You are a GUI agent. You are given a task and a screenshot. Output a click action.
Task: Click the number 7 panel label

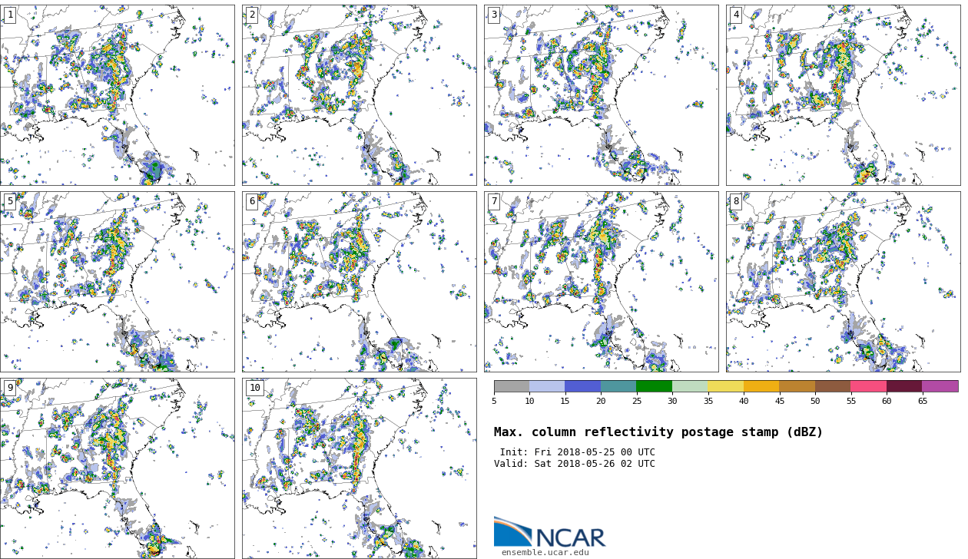tap(494, 201)
